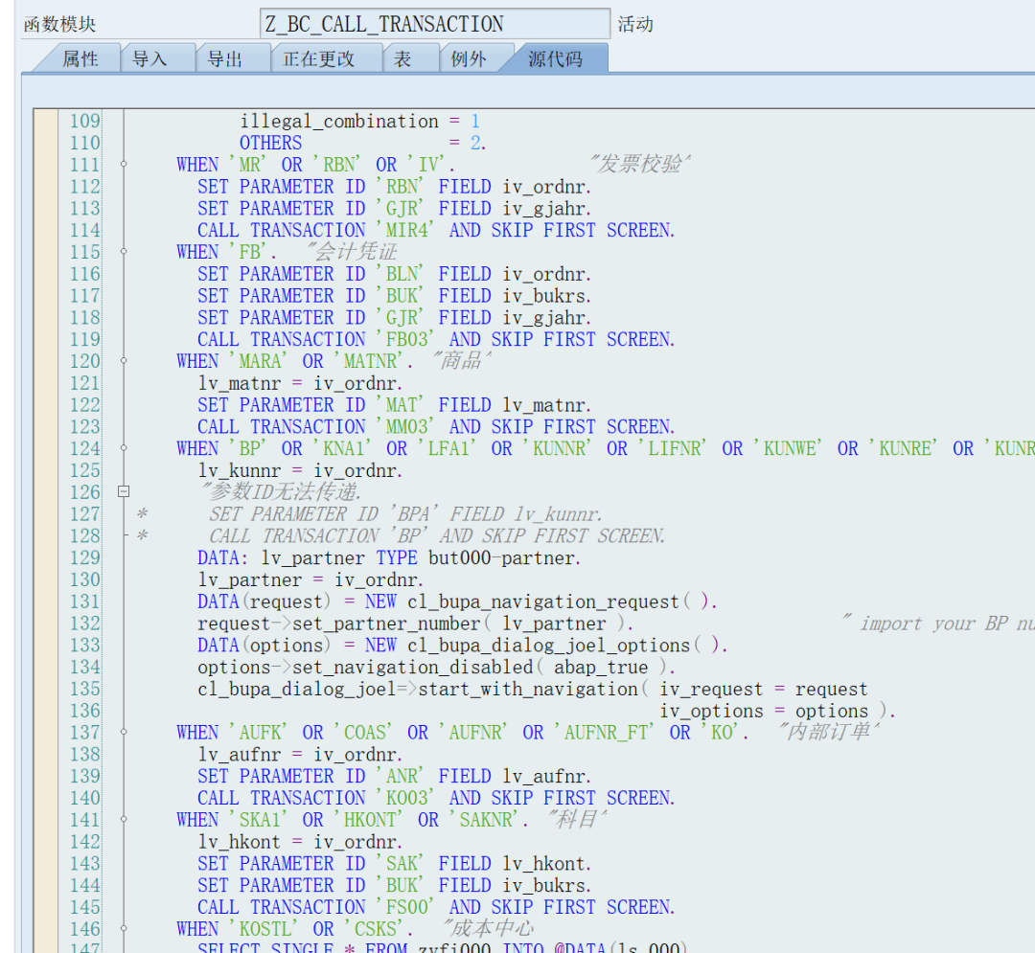Click the comment 会计凭证 on line 115
Image resolution: width=1035 pixels, height=953 pixels.
click(x=351, y=251)
